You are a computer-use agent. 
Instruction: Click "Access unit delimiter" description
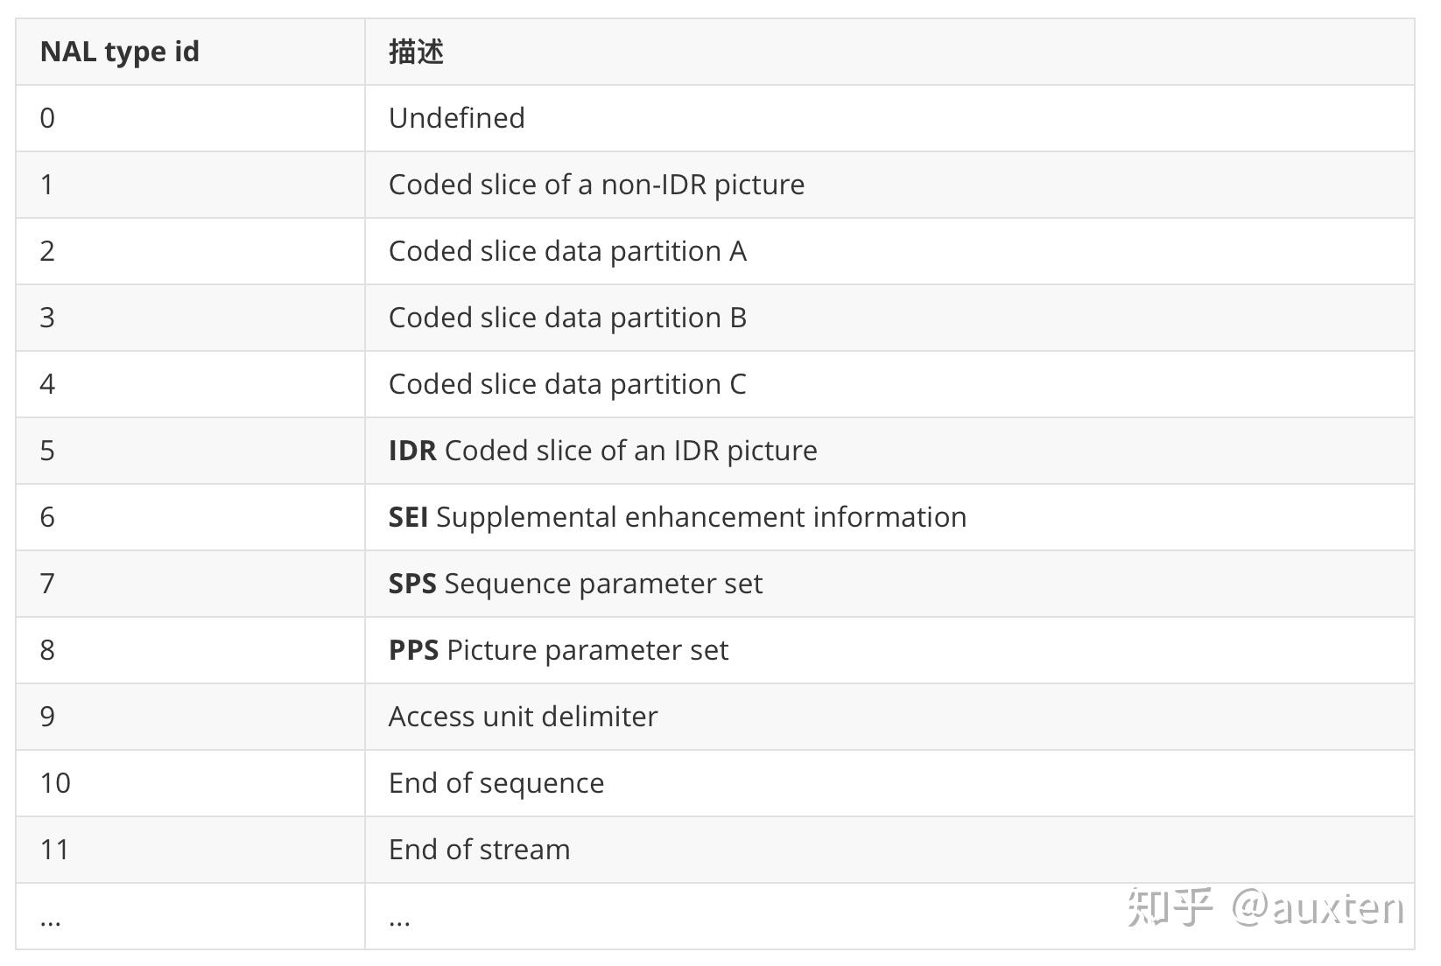pyautogui.click(x=523, y=717)
